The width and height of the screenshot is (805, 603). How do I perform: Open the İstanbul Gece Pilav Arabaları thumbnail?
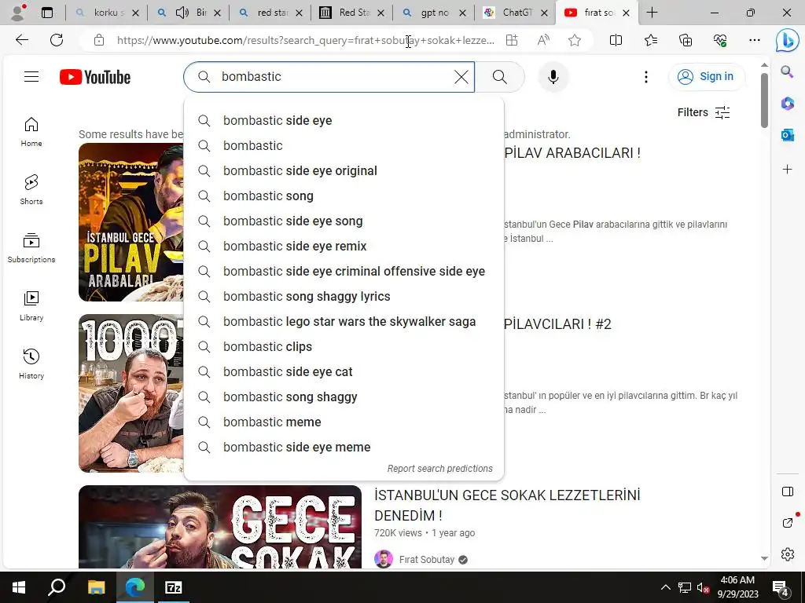pos(131,222)
